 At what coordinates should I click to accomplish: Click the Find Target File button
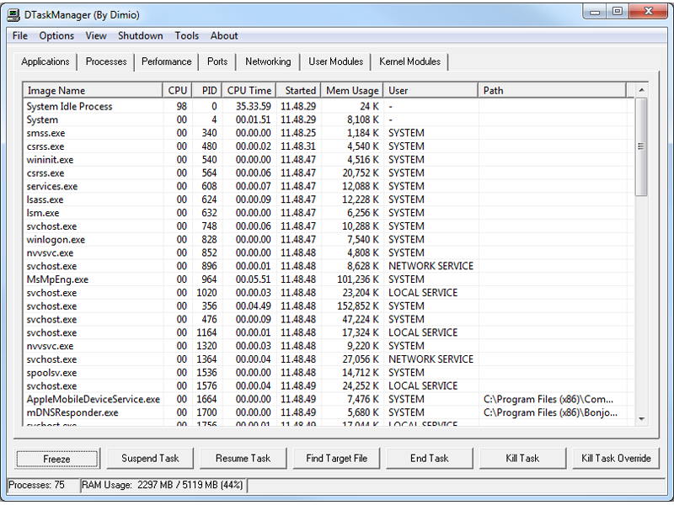click(x=336, y=459)
